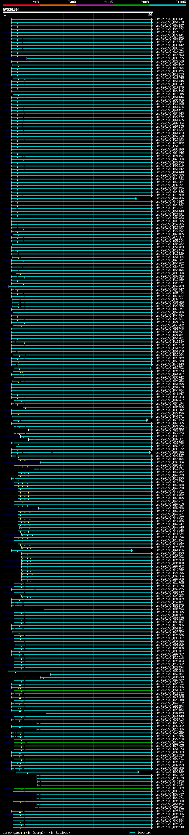Select UniRef100_Q9M600 label
Image resolution: width=189 pixels, height=835 pixels.
(169, 65)
